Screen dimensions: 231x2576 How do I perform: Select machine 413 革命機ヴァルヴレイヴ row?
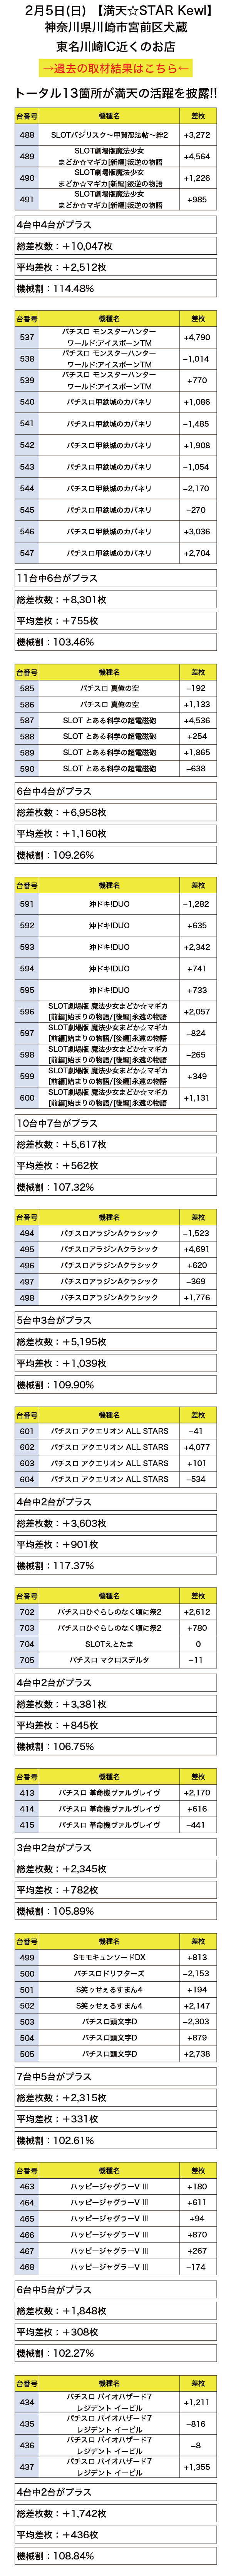115,1793
